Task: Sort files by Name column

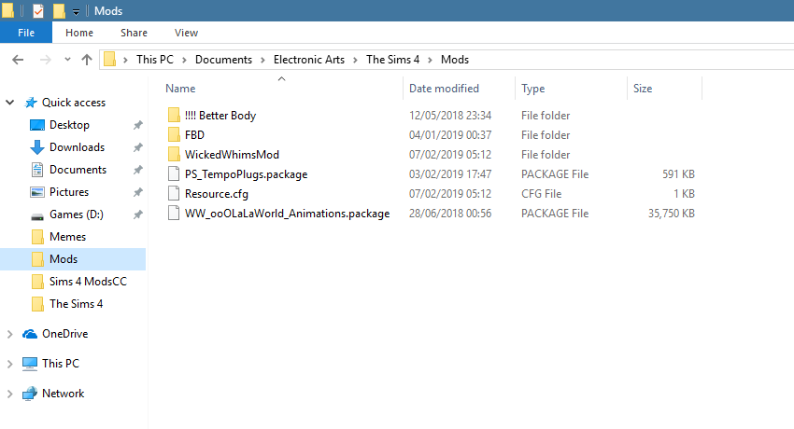Action: tap(180, 89)
